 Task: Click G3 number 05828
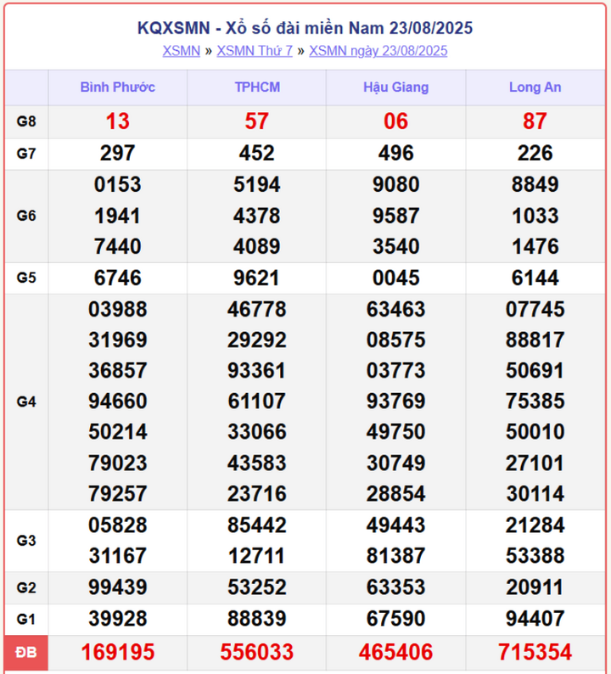pyautogui.click(x=118, y=525)
